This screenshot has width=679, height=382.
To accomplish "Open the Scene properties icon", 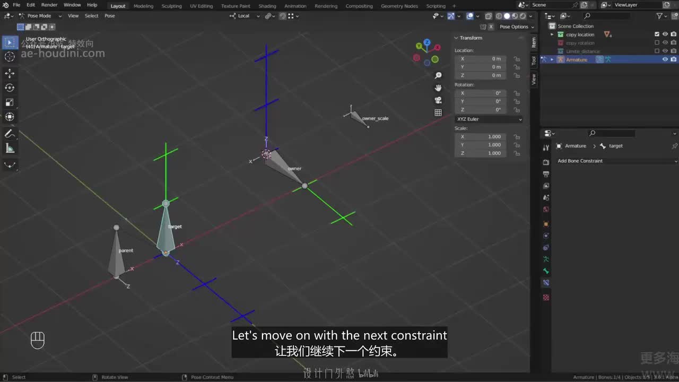I will coord(546,197).
